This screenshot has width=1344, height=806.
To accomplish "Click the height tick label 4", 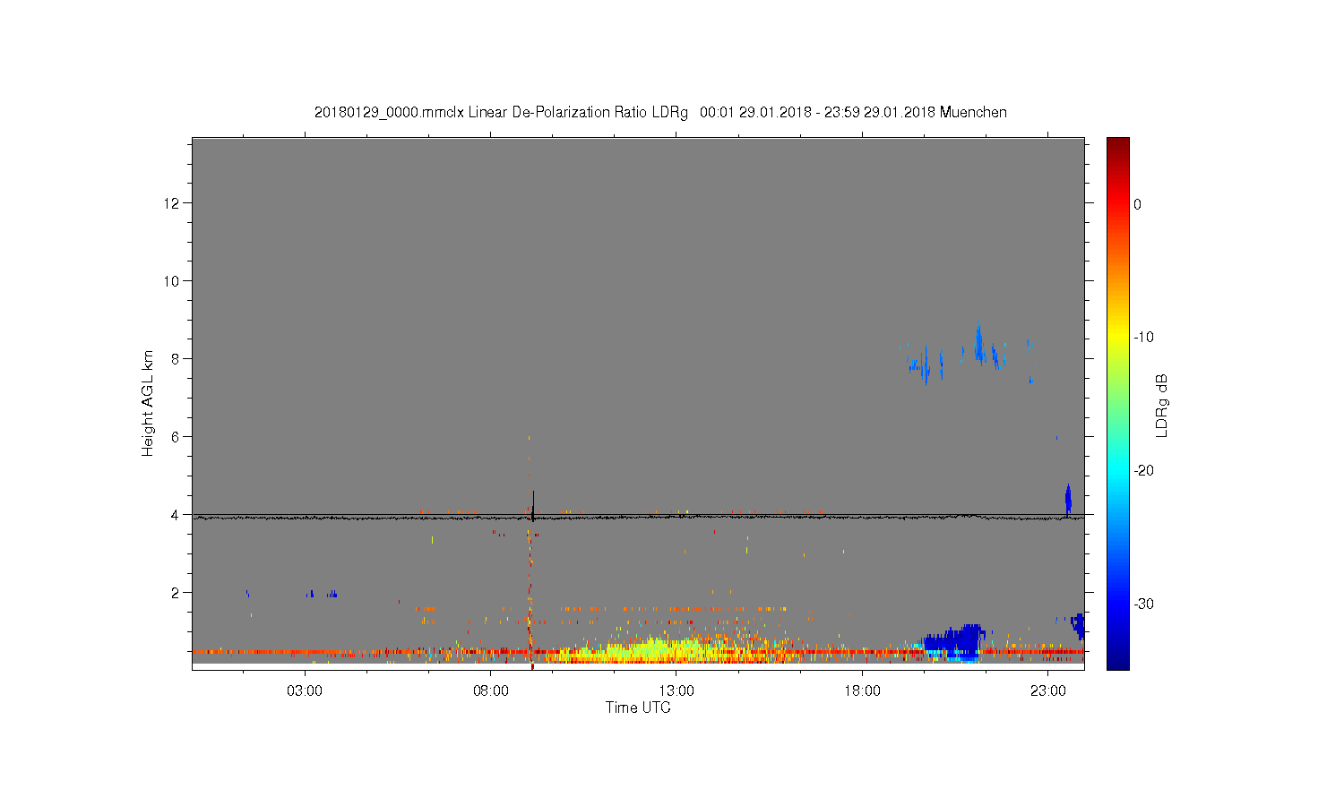I will point(177,515).
